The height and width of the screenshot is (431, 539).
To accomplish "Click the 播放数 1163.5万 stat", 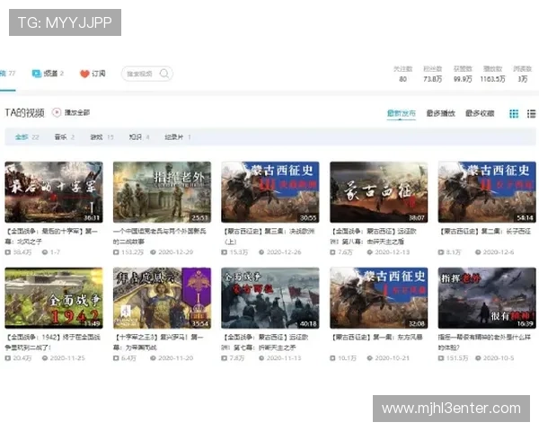I will pyautogui.click(x=492, y=74).
